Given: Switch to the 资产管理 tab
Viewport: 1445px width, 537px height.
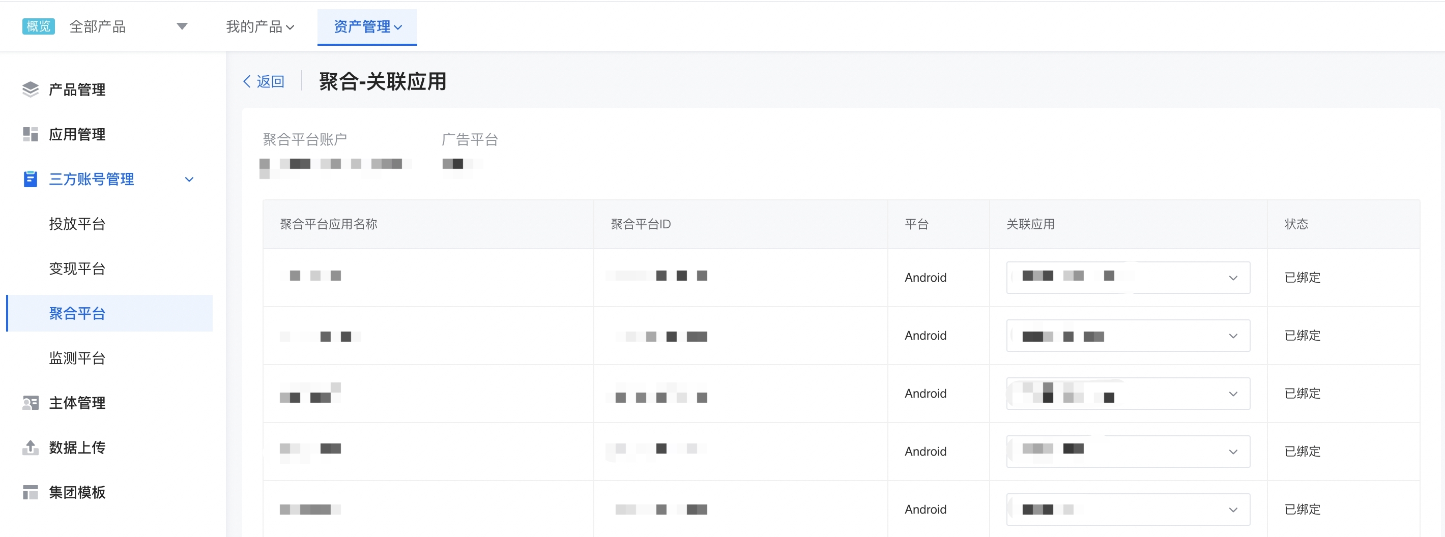Looking at the screenshot, I should pyautogui.click(x=362, y=26).
